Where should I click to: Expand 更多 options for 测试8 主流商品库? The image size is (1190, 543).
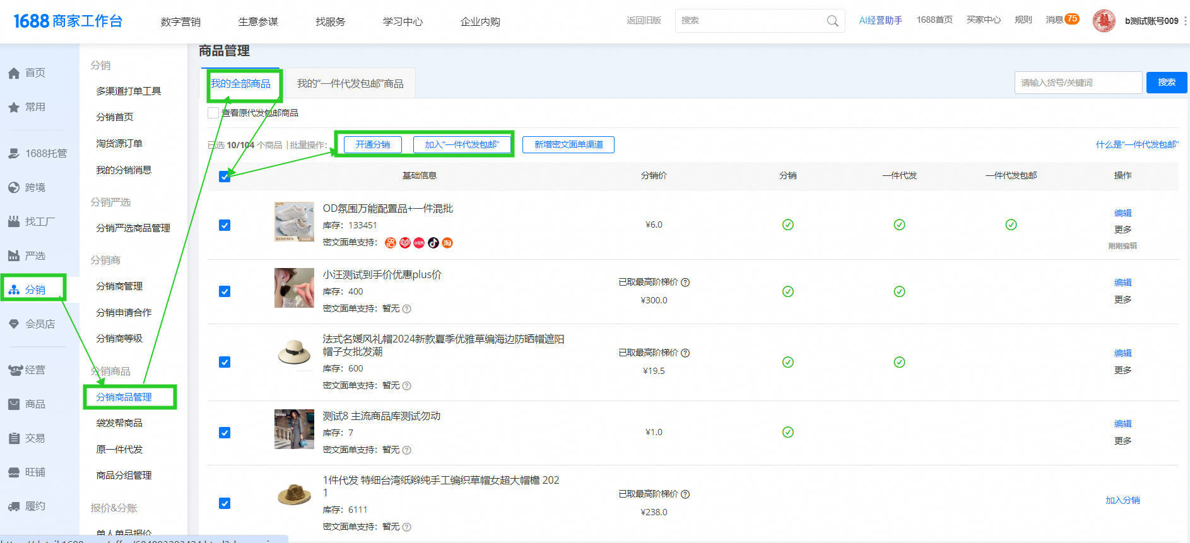tap(1122, 441)
